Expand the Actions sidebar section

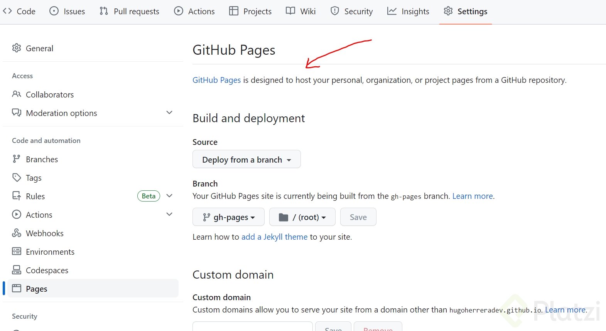pyautogui.click(x=169, y=214)
